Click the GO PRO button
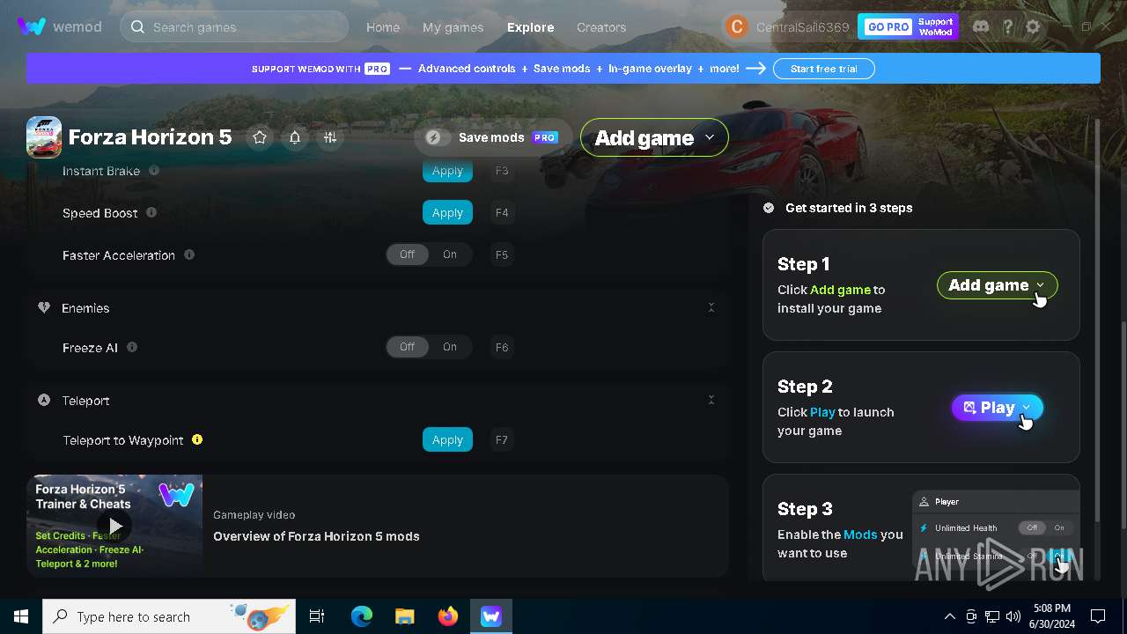The height and width of the screenshot is (634, 1127). (x=888, y=27)
